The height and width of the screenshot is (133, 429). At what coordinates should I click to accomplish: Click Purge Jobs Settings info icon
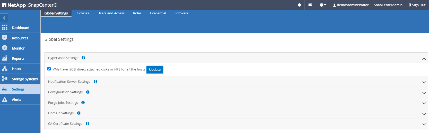pos(83,103)
